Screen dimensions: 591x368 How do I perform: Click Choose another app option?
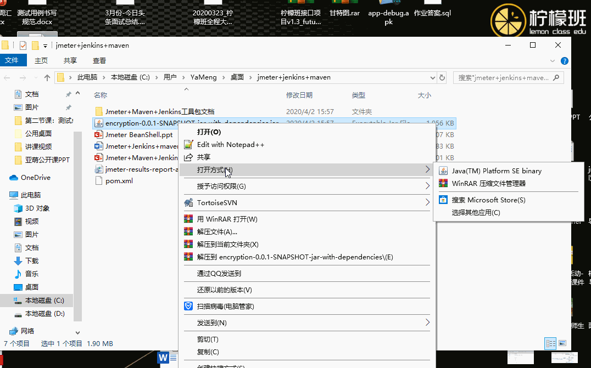pyautogui.click(x=476, y=213)
